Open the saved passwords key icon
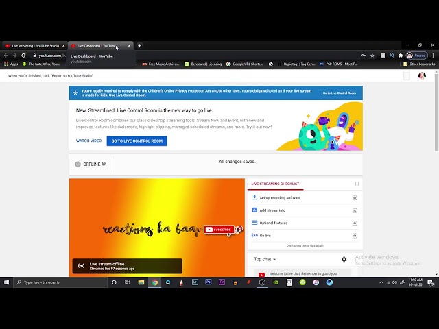The image size is (439, 329). (364, 56)
